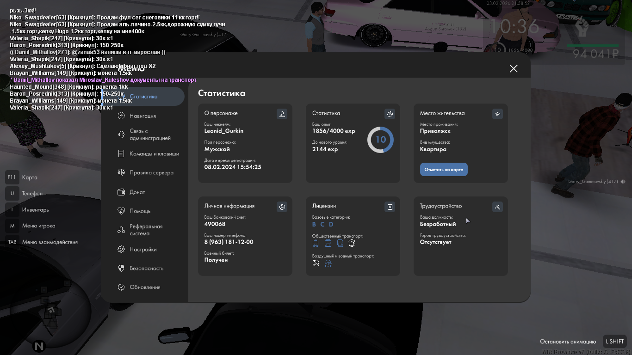
Task: Click the chart icon in Статистика card
Action: 390,114
